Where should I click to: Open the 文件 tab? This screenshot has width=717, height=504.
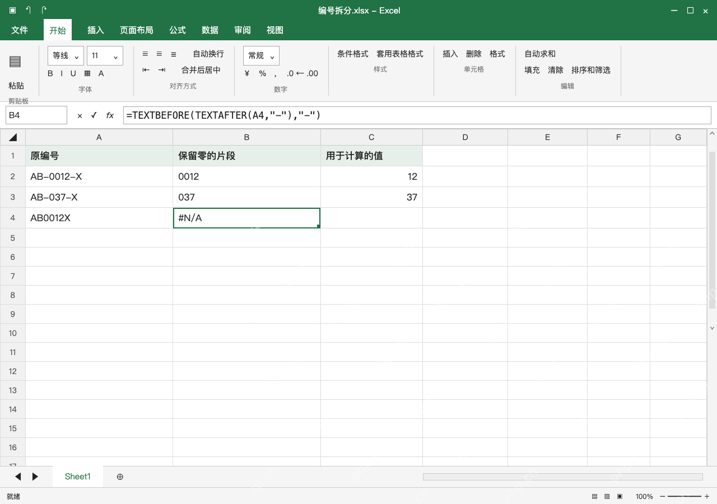point(20,30)
